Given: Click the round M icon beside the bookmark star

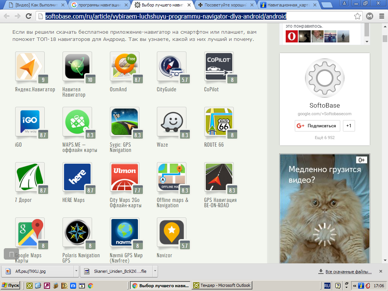Looking at the screenshot, I should click(x=369, y=16).
